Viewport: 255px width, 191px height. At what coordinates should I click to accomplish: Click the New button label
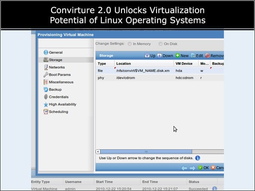(184, 56)
